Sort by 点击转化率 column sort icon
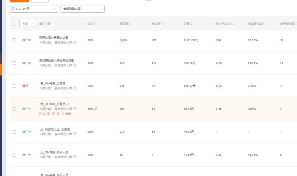This screenshot has height=176, width=297. 264,23
